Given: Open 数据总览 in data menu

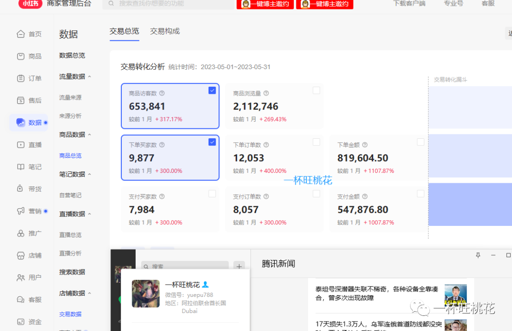Looking at the screenshot, I should tap(72, 55).
